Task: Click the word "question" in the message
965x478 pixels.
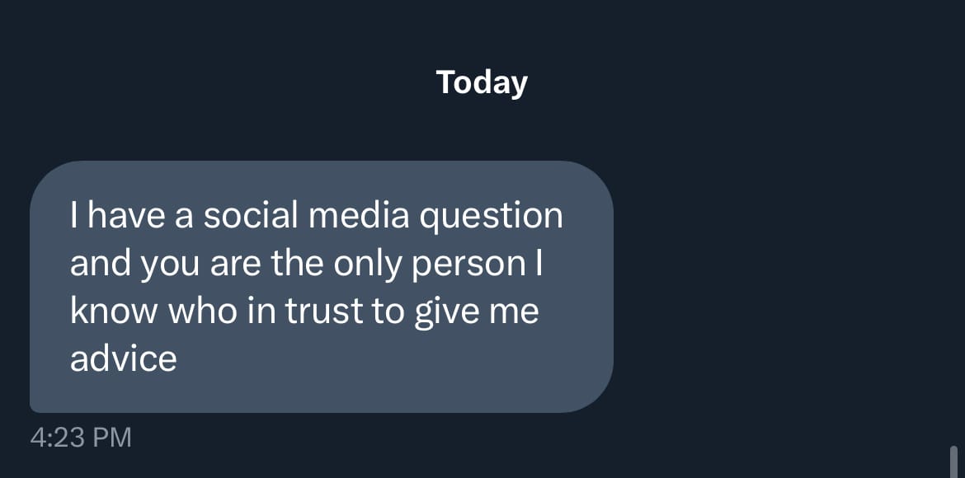Action: coord(491,217)
